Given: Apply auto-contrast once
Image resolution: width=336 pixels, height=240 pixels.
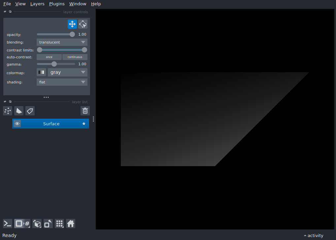Looking at the screenshot, I should [49, 57].
